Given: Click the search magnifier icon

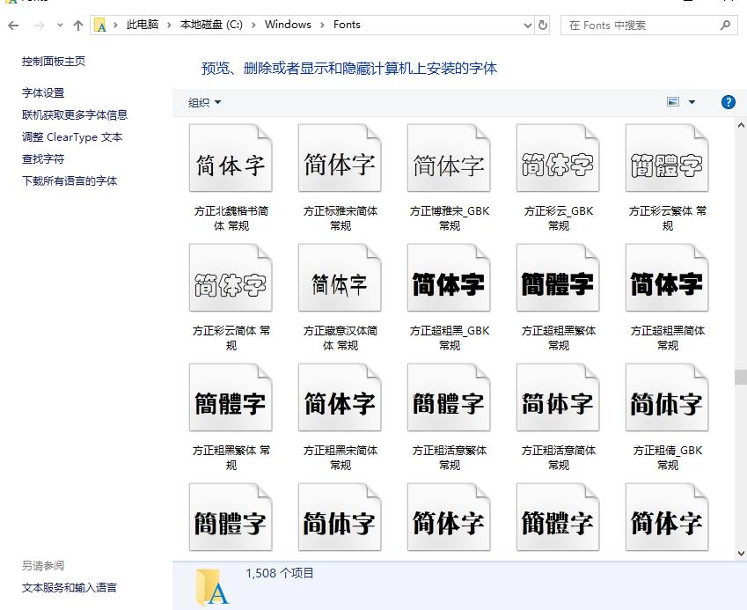Looking at the screenshot, I should (x=725, y=26).
